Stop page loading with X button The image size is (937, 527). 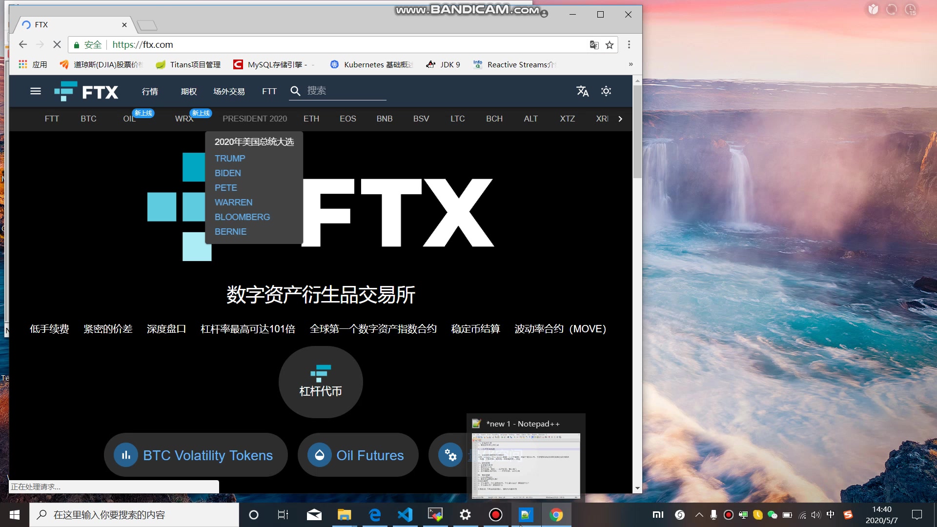(x=57, y=44)
